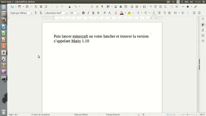Insert a chart
206x116 pixels.
click(x=121, y=7)
